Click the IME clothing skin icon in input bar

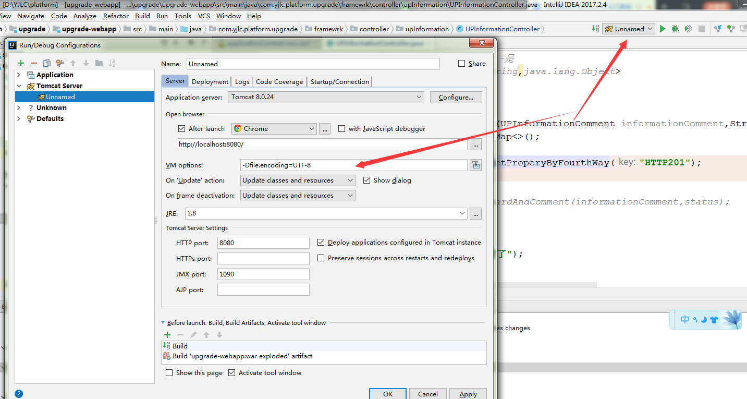(714, 320)
